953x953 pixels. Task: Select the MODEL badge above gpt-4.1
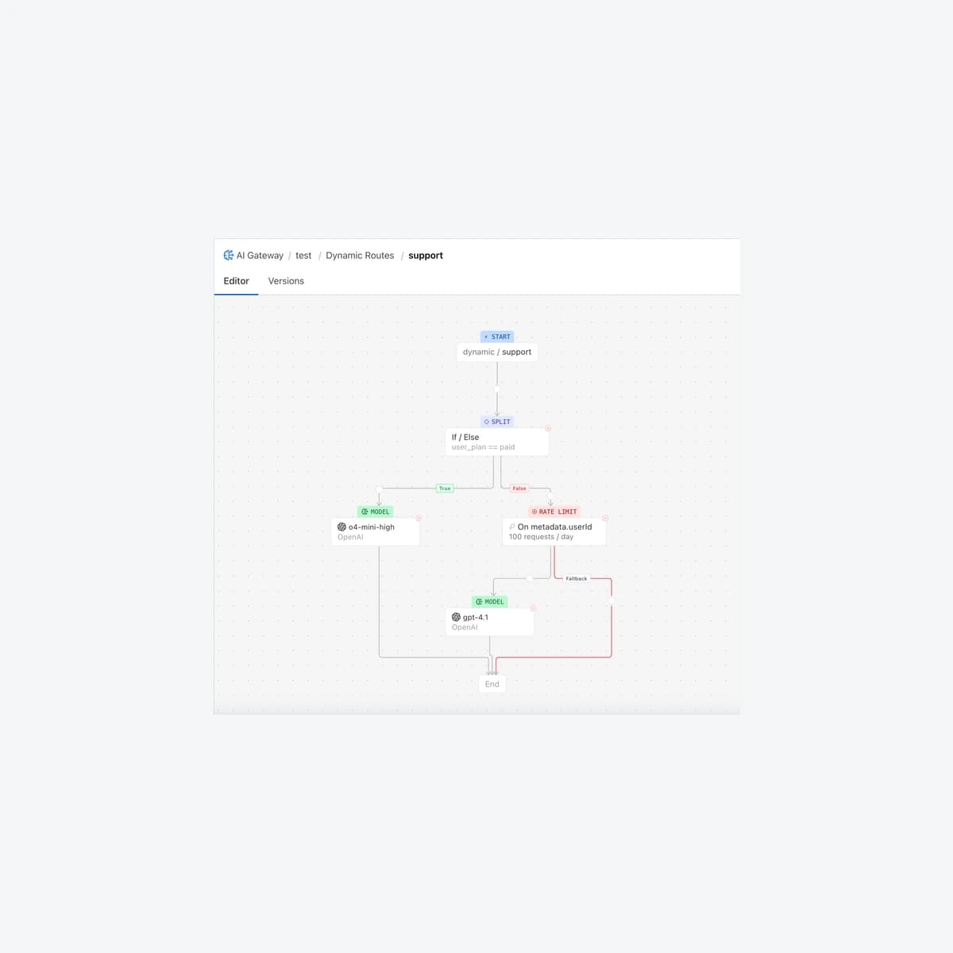490,602
